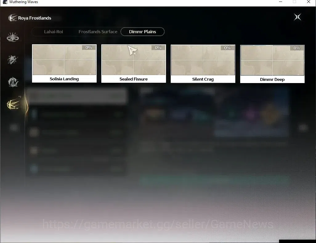Switch to the Frostlands Surface tab
This screenshot has width=316, height=243.
pos(98,32)
